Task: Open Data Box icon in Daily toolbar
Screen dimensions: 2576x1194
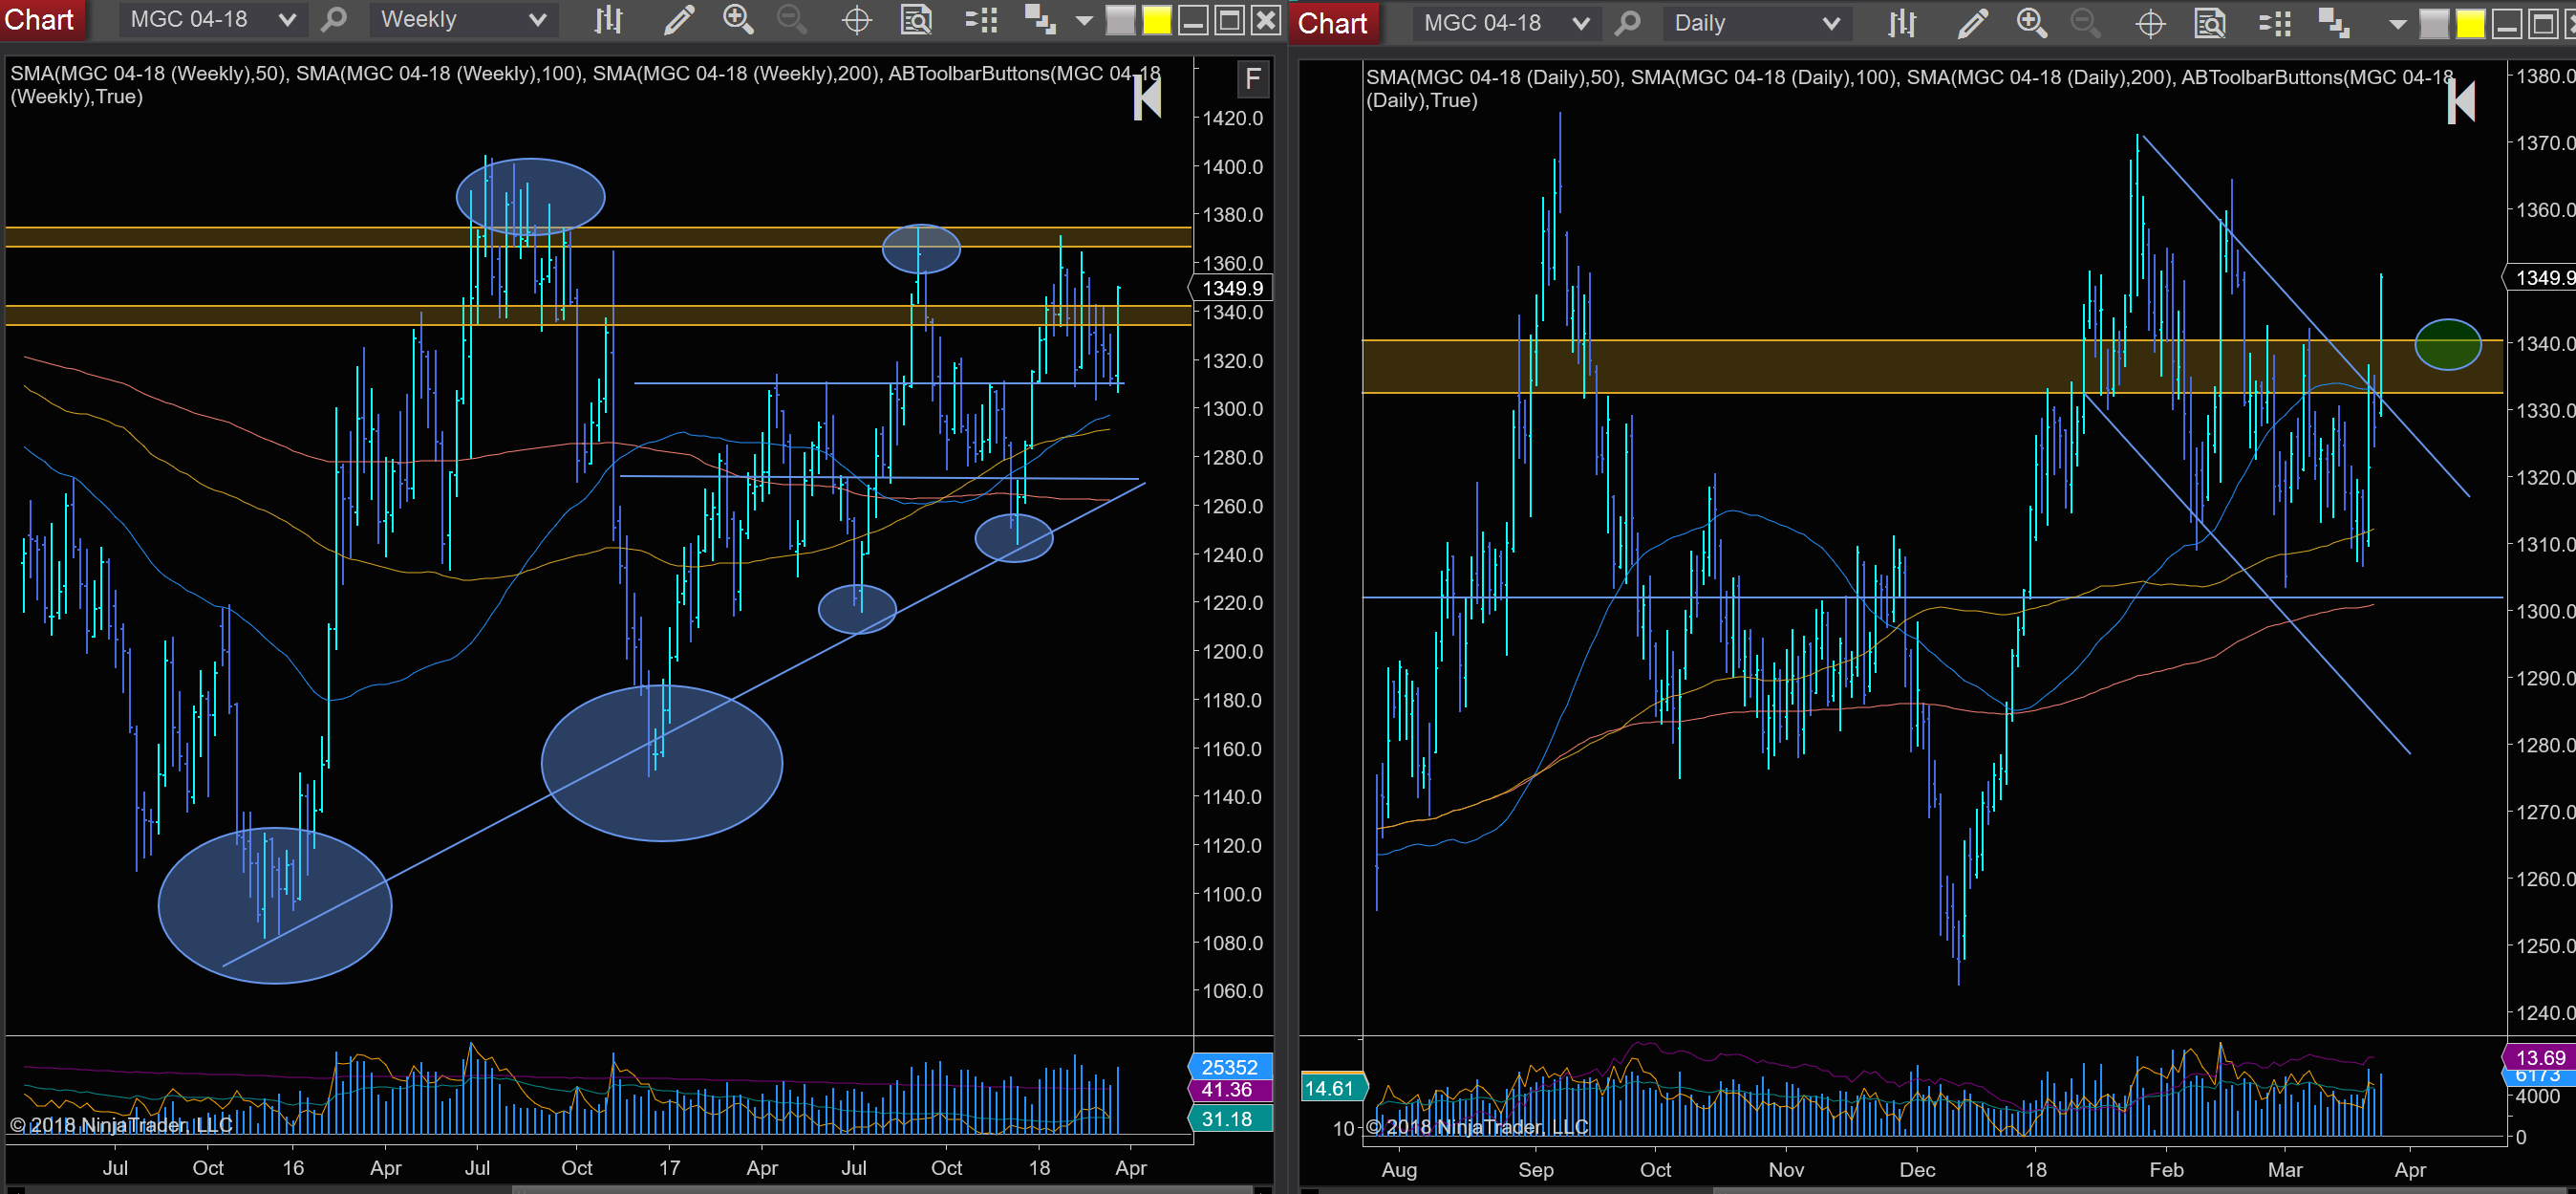Action: (x=2210, y=24)
